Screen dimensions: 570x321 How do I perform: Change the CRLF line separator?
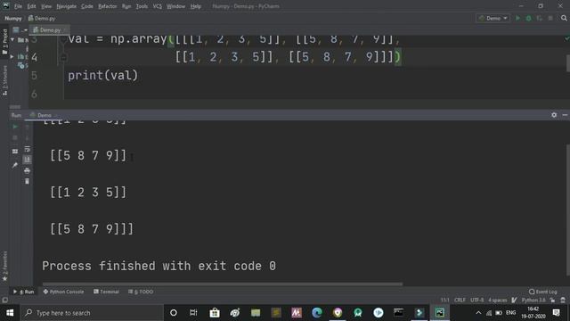tap(460, 300)
